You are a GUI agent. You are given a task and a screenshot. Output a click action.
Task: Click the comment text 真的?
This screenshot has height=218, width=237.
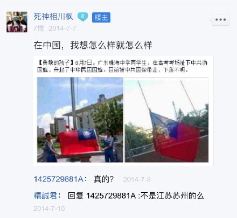104,179
